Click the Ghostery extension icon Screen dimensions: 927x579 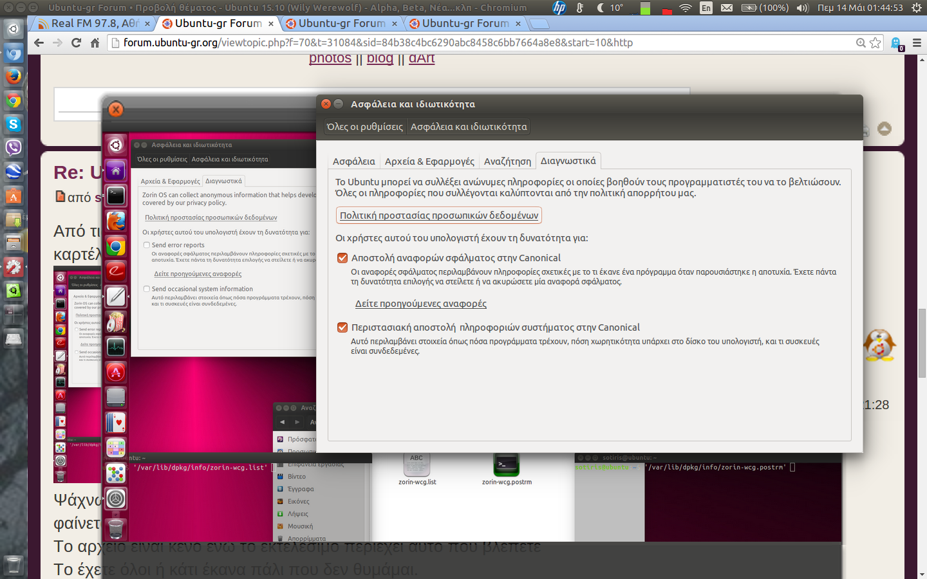[x=896, y=43]
